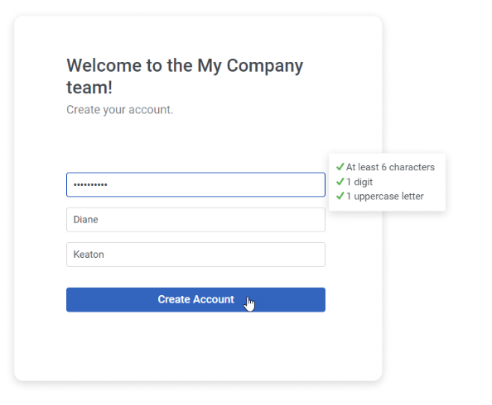Click the At least 6 characters requirement text

point(390,167)
